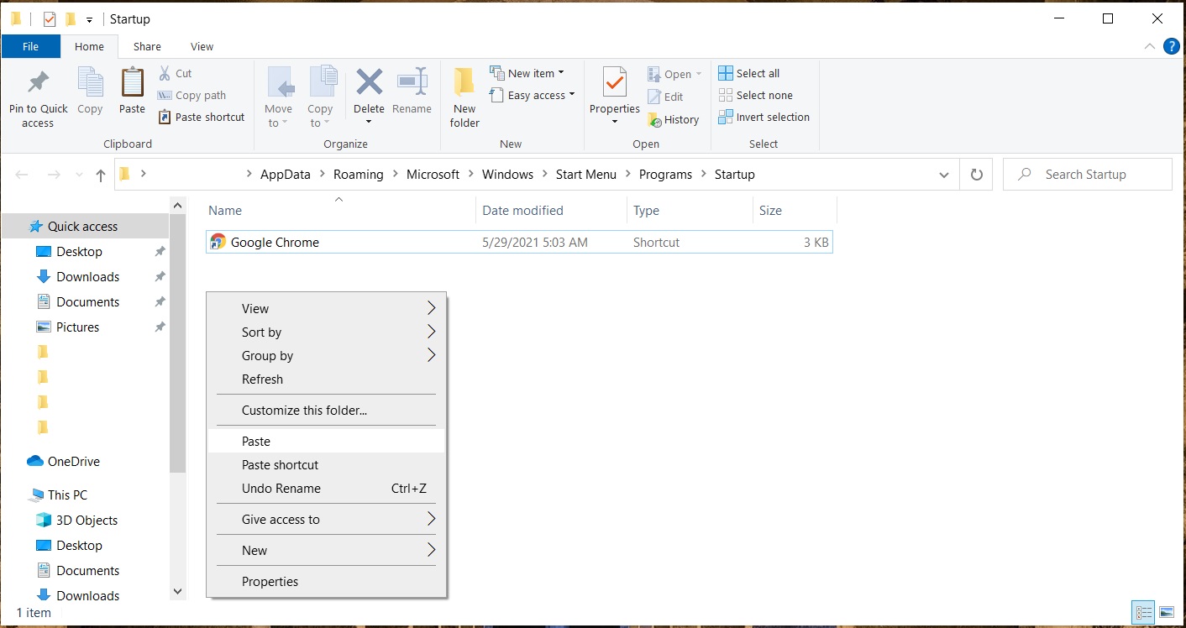Image resolution: width=1186 pixels, height=628 pixels.
Task: Switch to the View ribbon tab
Action: [202, 47]
